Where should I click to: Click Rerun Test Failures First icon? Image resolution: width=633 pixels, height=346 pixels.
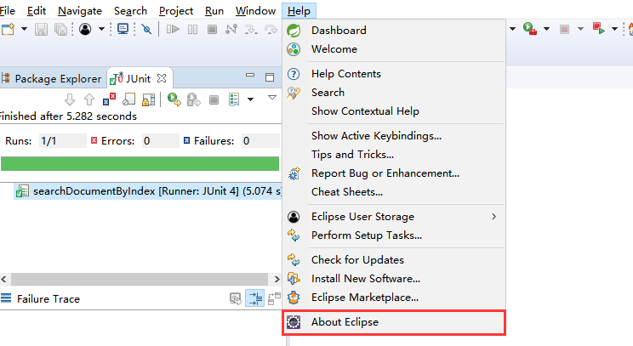point(194,99)
